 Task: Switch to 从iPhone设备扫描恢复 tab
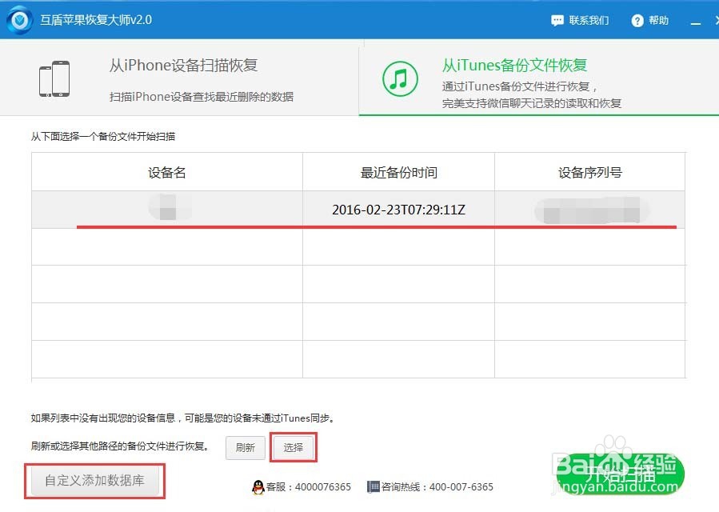(179, 78)
